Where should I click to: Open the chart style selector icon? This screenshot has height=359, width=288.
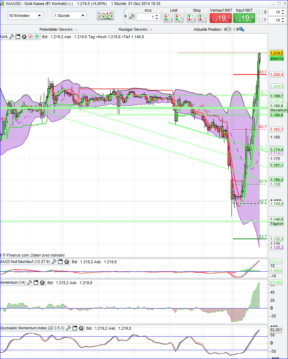point(106,15)
